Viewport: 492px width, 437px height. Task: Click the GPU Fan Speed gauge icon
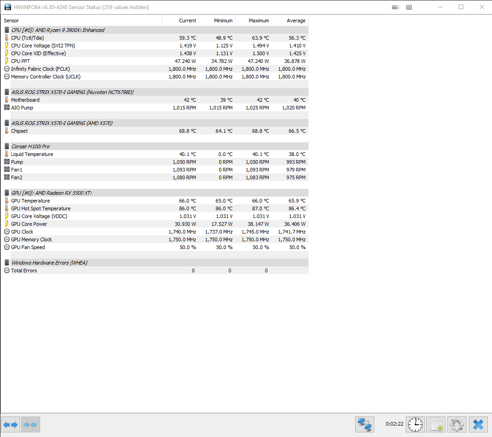click(x=6, y=247)
